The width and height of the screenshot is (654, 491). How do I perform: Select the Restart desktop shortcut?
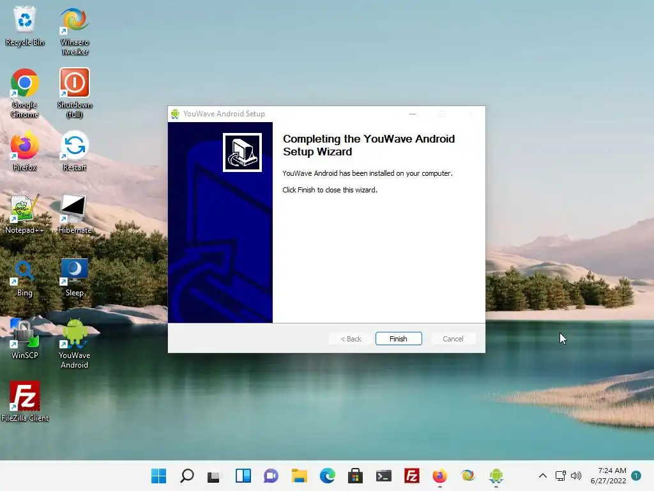pyautogui.click(x=75, y=152)
